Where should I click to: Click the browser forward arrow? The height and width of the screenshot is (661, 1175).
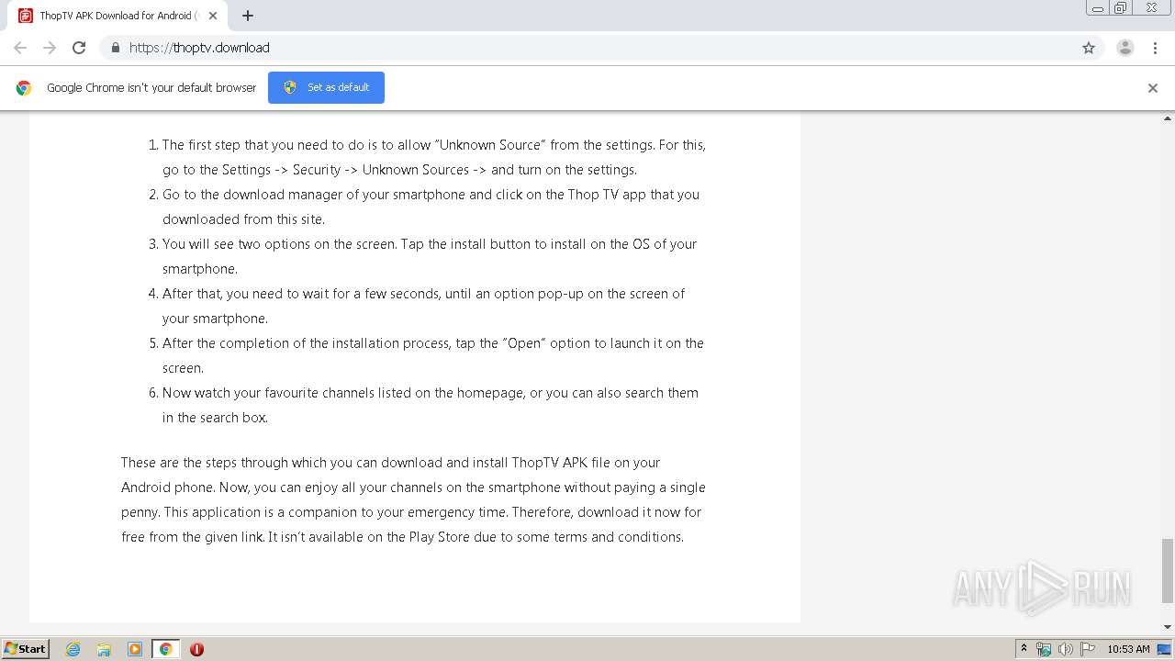50,48
